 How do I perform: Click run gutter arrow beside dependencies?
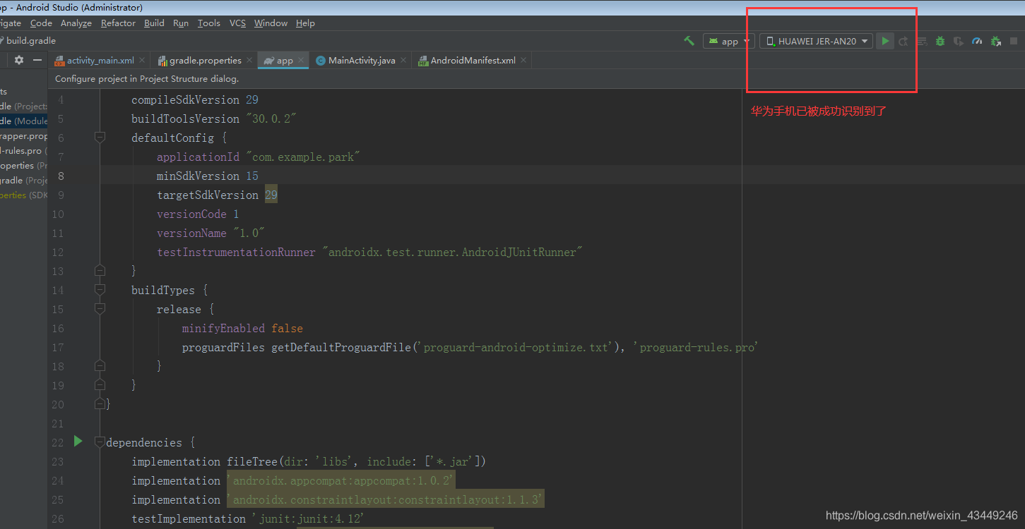click(78, 442)
